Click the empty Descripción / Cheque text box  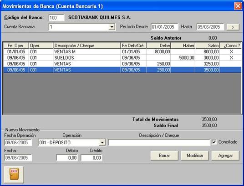[x=159, y=142]
